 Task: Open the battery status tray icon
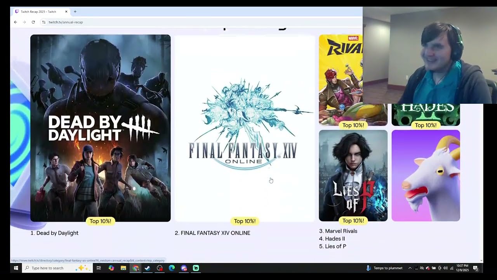[434, 268]
